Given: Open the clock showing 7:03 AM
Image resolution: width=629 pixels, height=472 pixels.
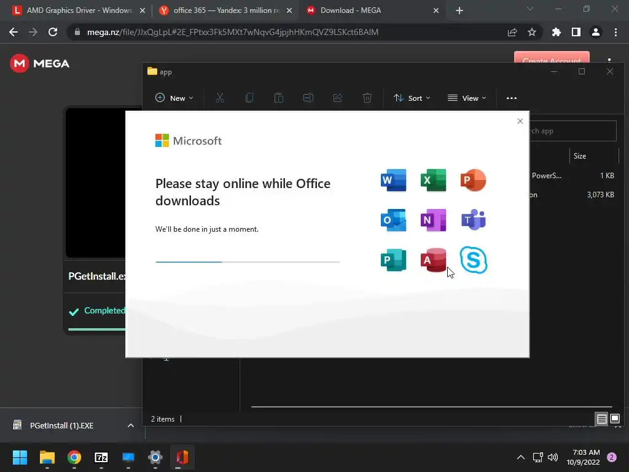Looking at the screenshot, I should [584, 457].
